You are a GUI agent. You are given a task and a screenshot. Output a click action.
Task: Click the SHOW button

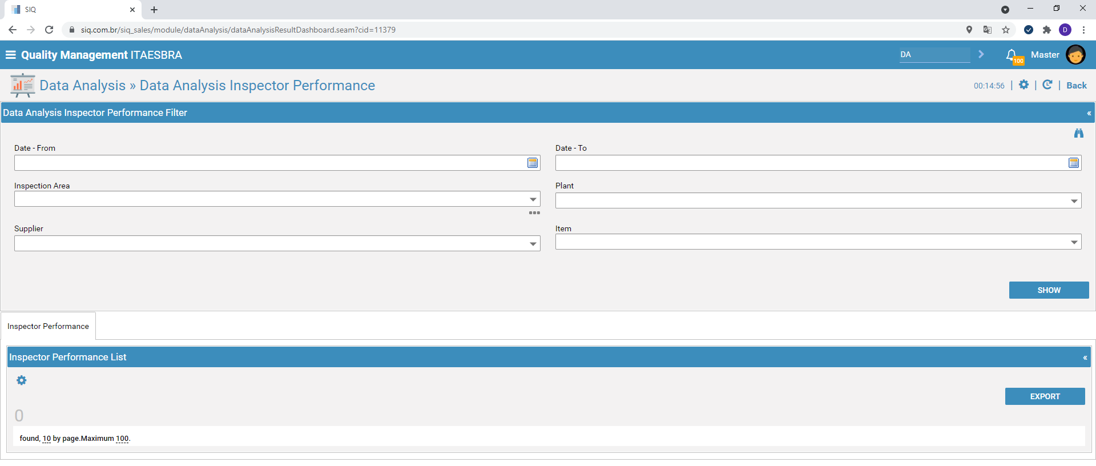click(1049, 290)
